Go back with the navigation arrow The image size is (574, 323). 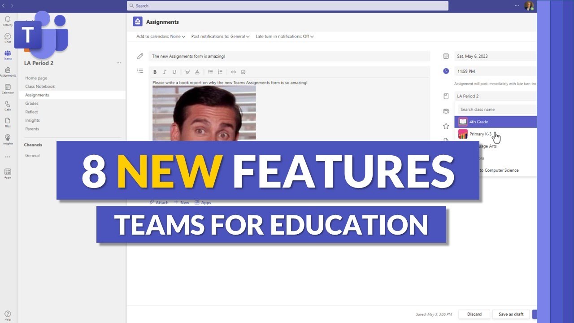(4, 5)
